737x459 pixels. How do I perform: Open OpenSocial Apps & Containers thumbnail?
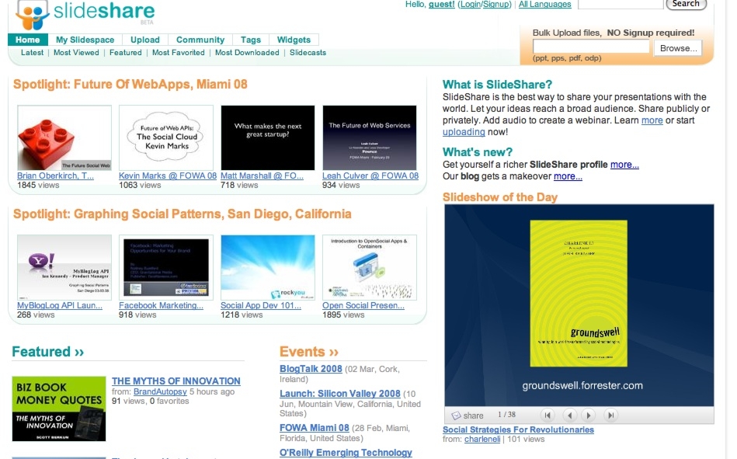[370, 268]
